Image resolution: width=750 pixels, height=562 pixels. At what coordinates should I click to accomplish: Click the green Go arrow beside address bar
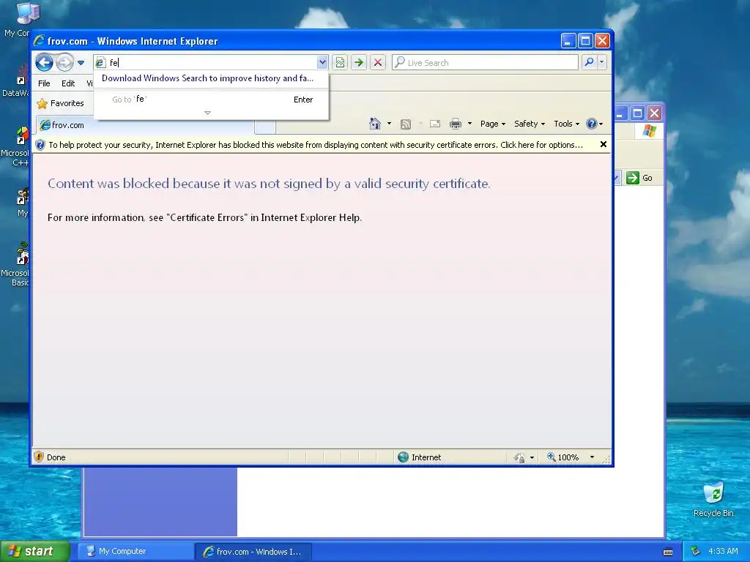pyautogui.click(x=359, y=62)
